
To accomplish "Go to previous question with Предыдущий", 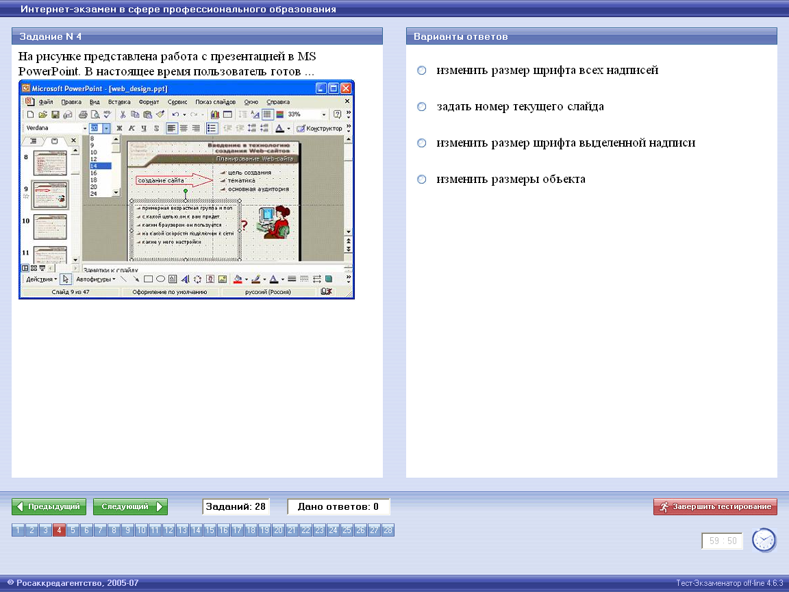I will [49, 506].
